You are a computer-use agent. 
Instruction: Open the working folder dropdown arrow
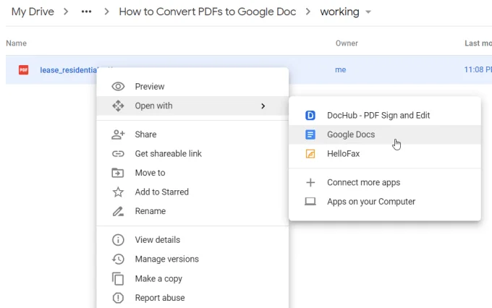[x=368, y=12]
